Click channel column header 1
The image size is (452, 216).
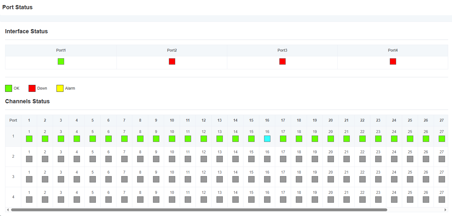[x=29, y=120]
